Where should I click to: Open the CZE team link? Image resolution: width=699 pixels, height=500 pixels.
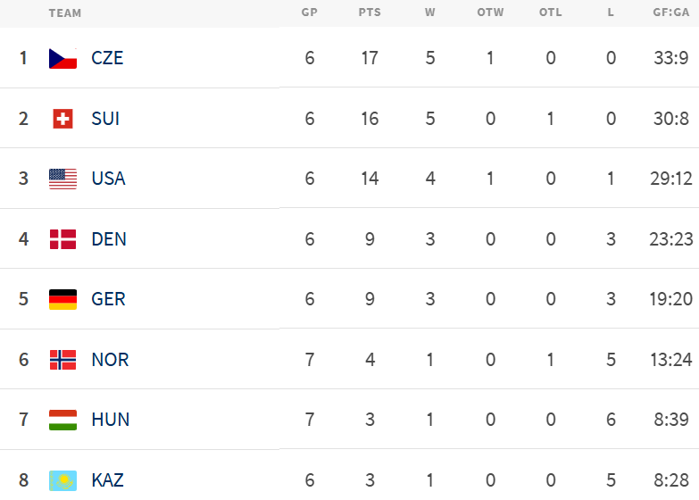click(107, 58)
